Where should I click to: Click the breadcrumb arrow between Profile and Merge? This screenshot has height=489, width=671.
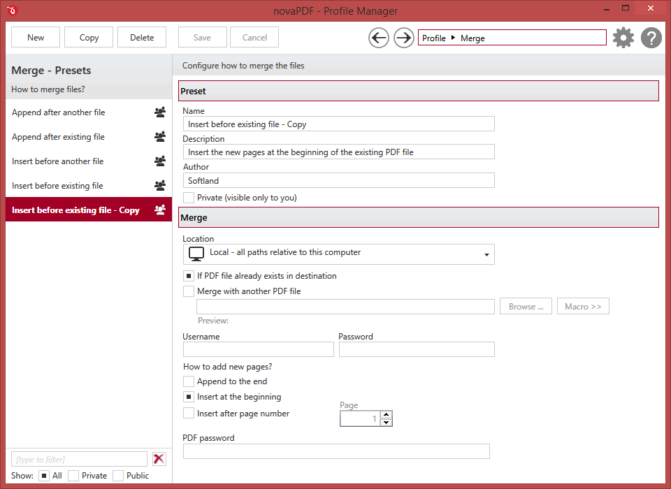(453, 38)
